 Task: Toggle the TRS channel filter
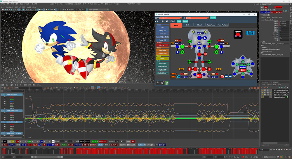point(9,141)
